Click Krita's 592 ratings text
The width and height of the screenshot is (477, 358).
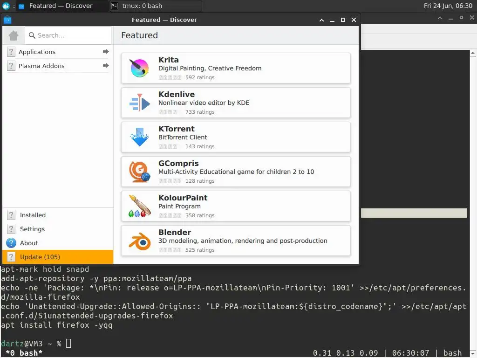[200, 77]
